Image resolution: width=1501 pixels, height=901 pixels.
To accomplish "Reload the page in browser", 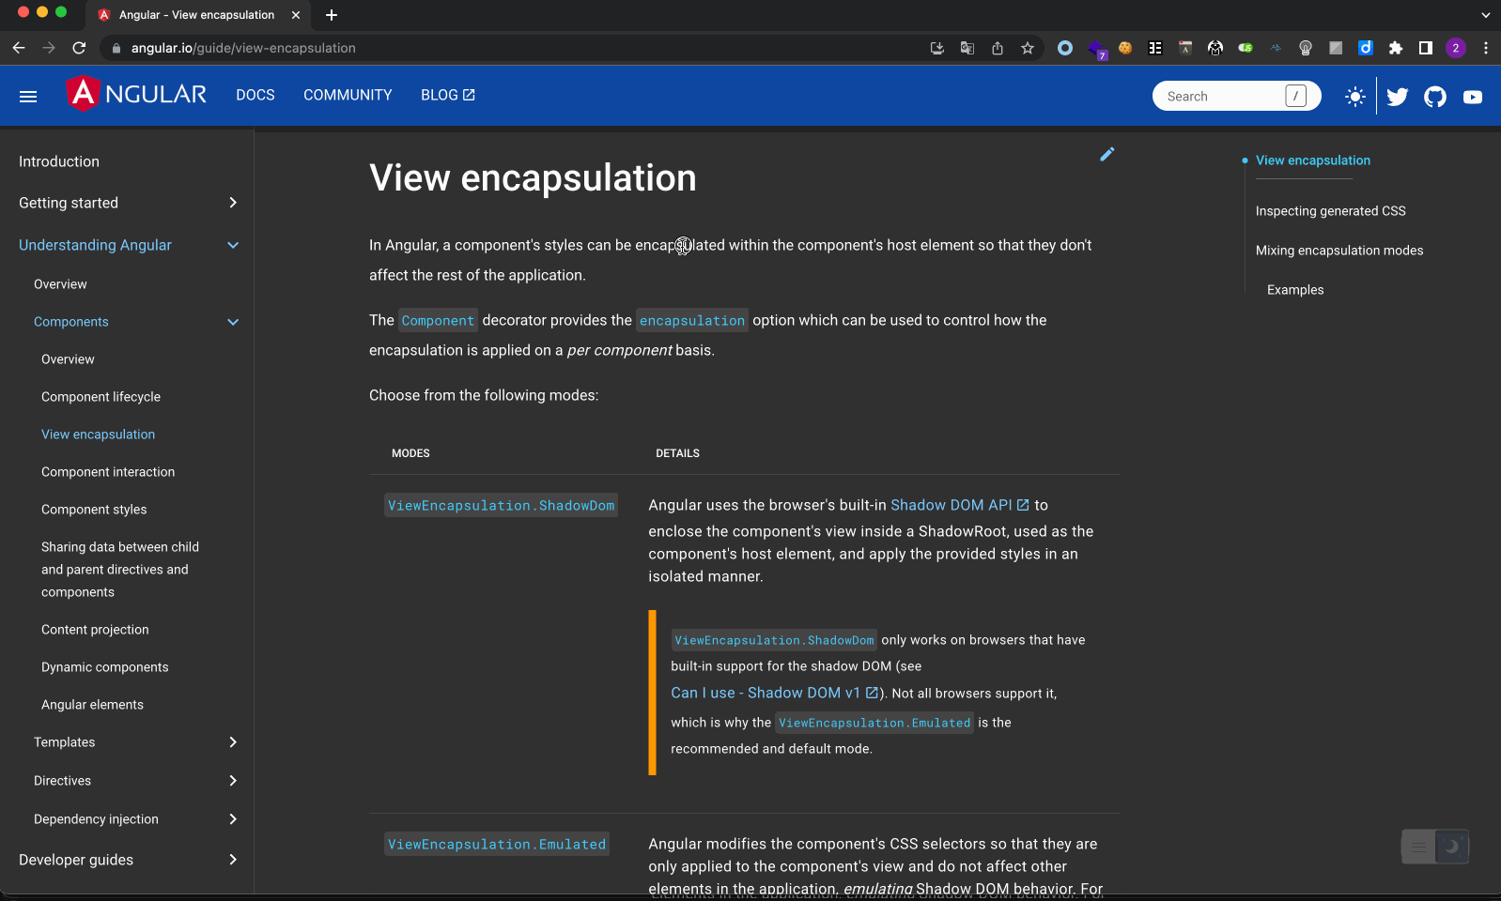I will coord(79,48).
